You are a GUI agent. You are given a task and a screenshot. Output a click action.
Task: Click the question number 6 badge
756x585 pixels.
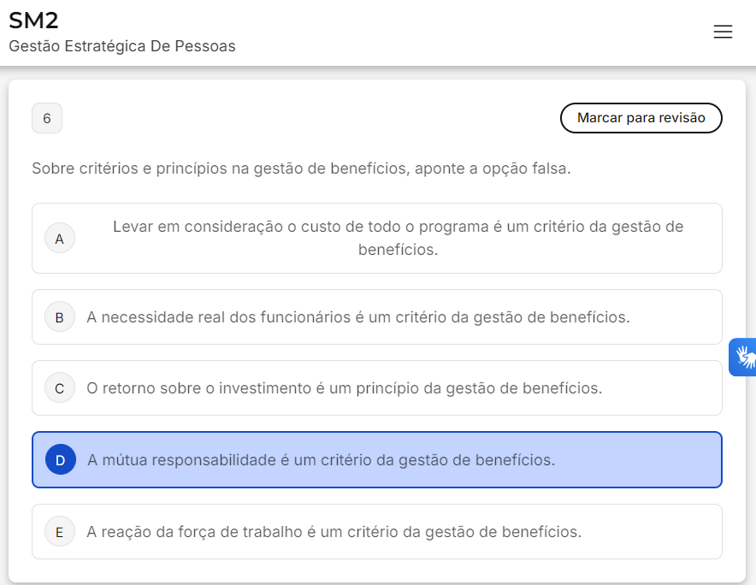point(47,118)
